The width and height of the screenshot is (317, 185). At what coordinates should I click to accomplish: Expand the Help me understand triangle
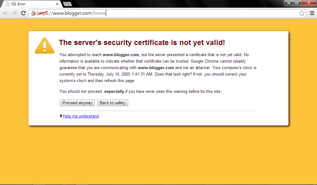(61, 116)
